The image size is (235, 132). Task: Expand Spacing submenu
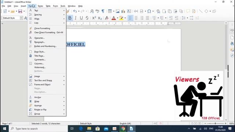47,15
